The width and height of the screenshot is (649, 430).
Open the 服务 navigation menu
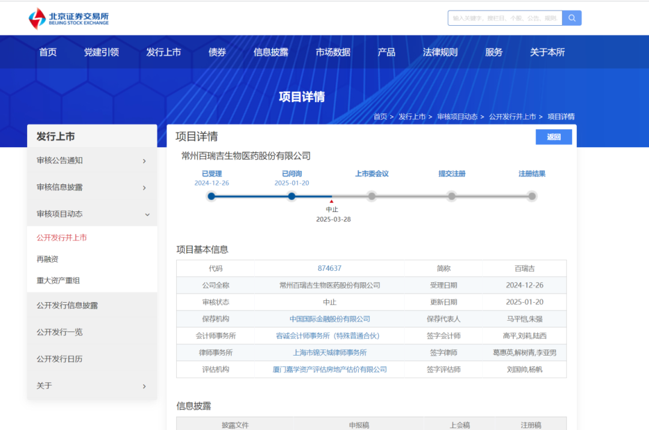493,52
